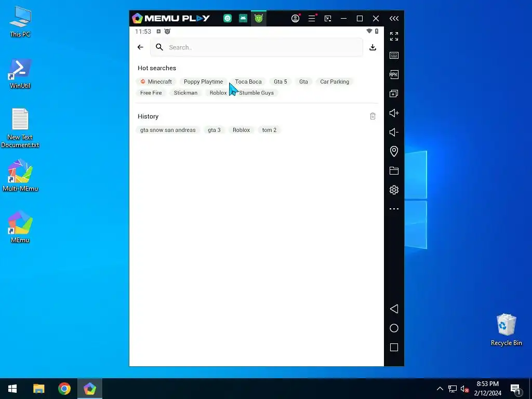The width and height of the screenshot is (532, 399).
Task: Select the Stumble Guys hot search
Action: point(257,93)
